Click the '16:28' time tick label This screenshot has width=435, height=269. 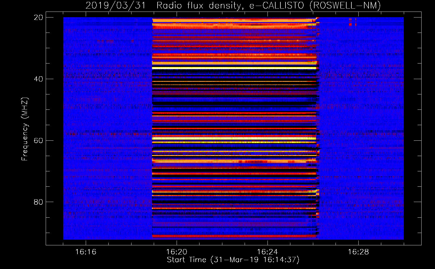pyautogui.click(x=358, y=252)
